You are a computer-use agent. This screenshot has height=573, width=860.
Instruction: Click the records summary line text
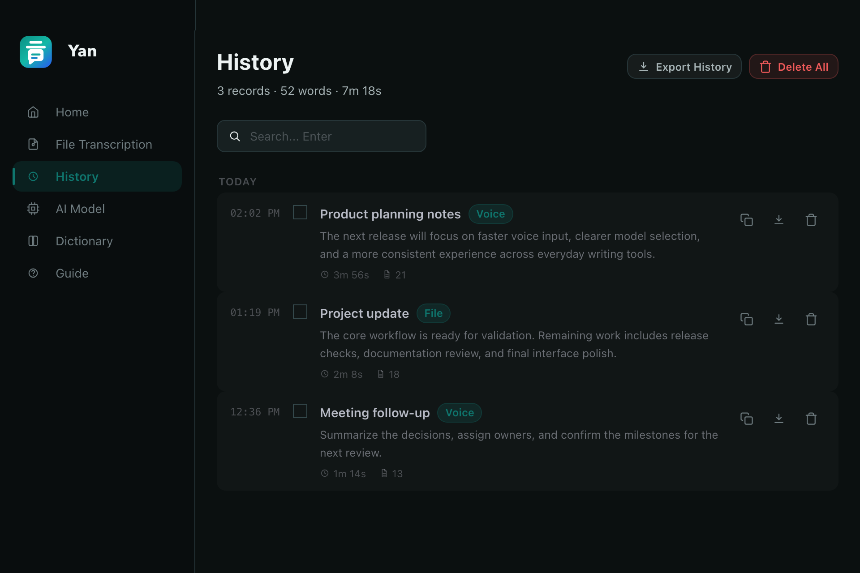[x=299, y=91]
